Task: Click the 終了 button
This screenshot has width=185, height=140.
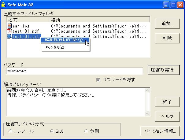Action: click(x=167, y=102)
